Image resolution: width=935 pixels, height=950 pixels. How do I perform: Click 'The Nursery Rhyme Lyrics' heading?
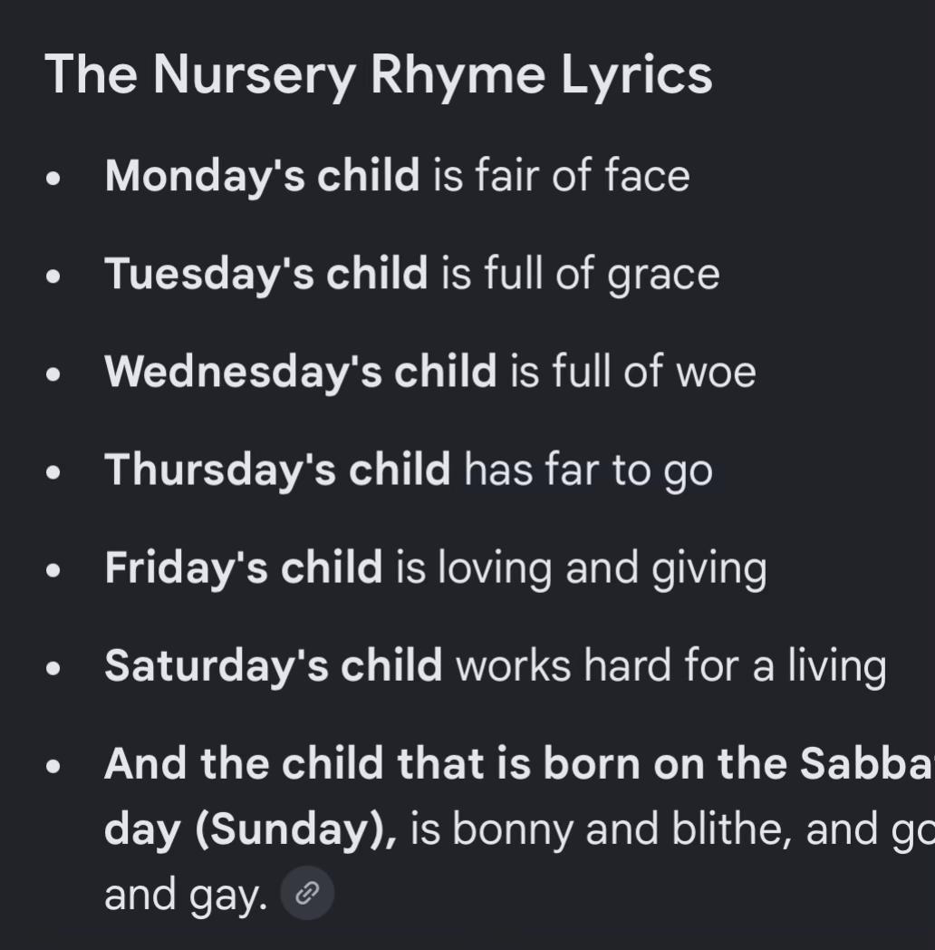379,75
